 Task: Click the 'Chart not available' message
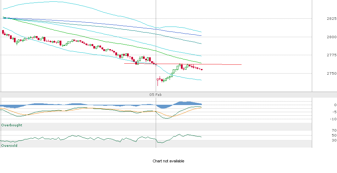click(168, 161)
